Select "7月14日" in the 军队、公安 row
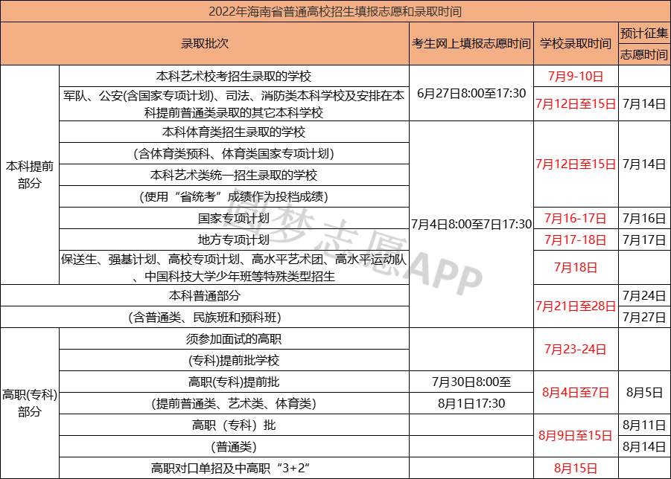 [x=644, y=104]
